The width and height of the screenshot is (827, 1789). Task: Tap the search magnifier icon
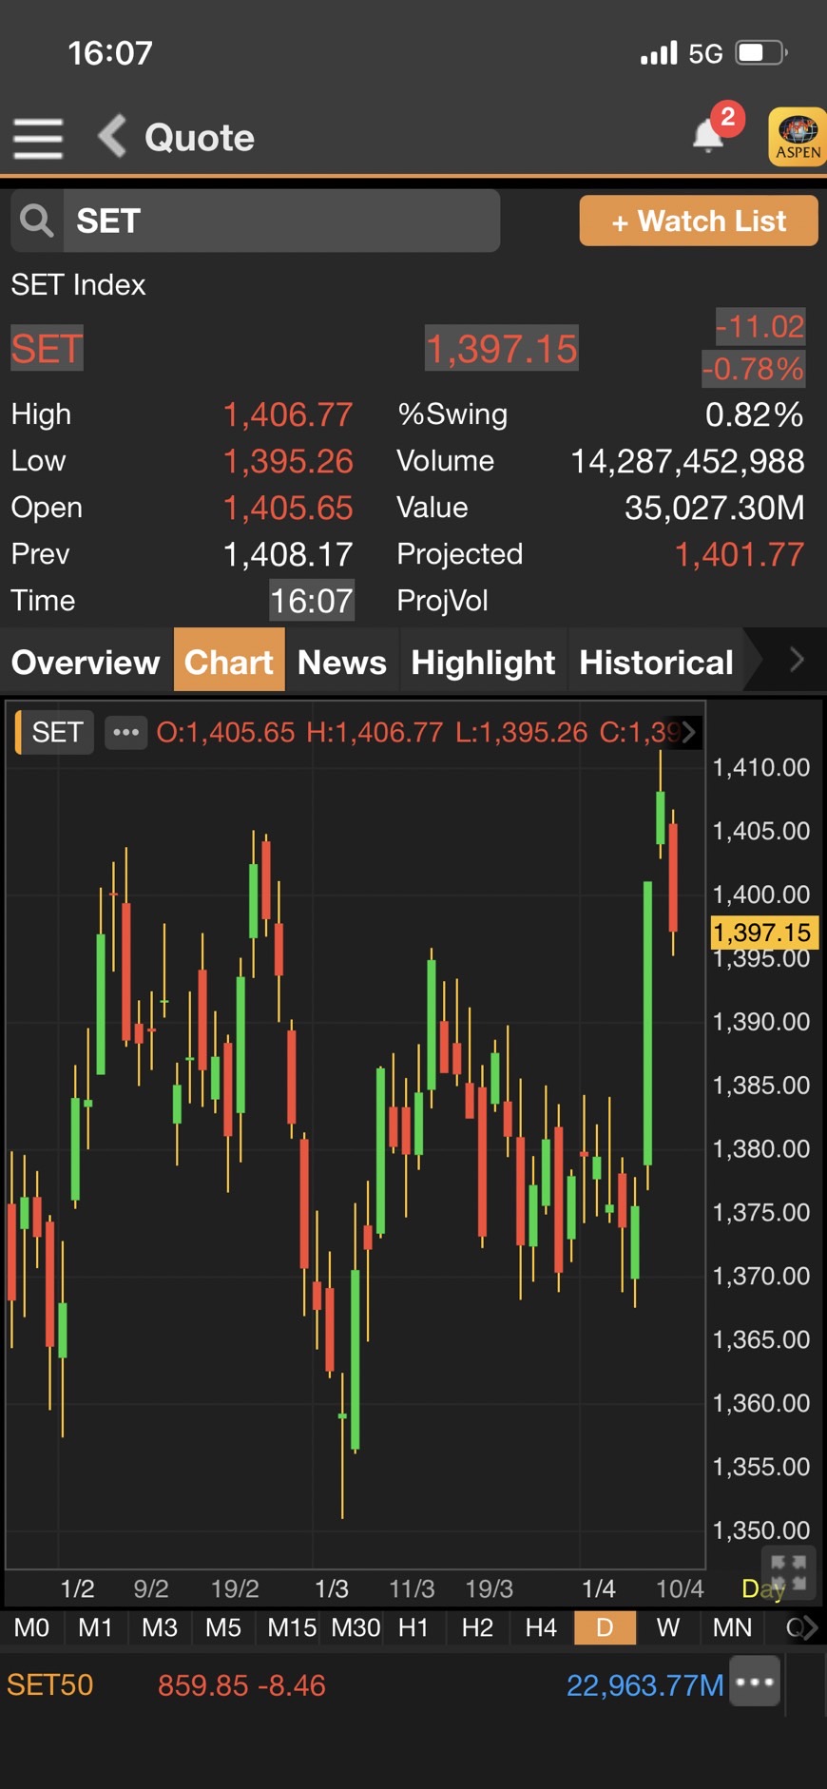(37, 221)
